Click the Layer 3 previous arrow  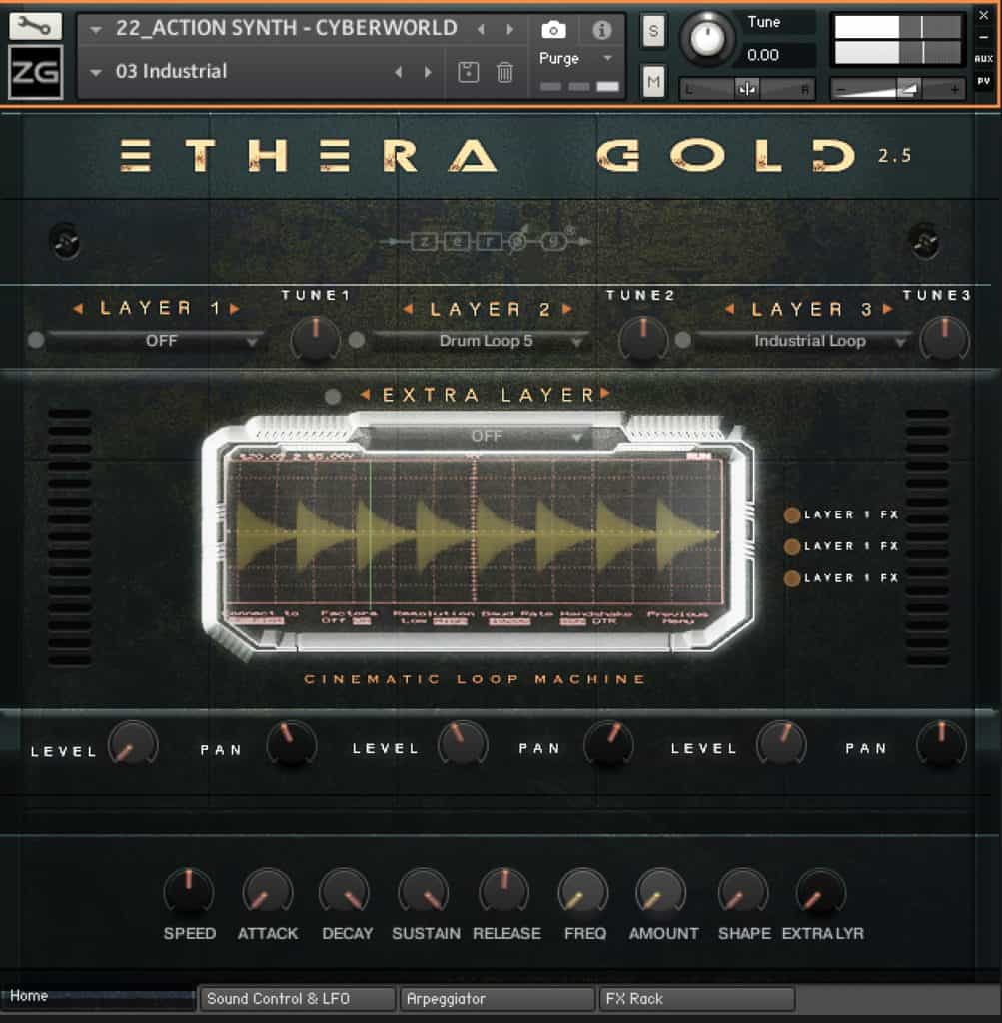click(729, 309)
